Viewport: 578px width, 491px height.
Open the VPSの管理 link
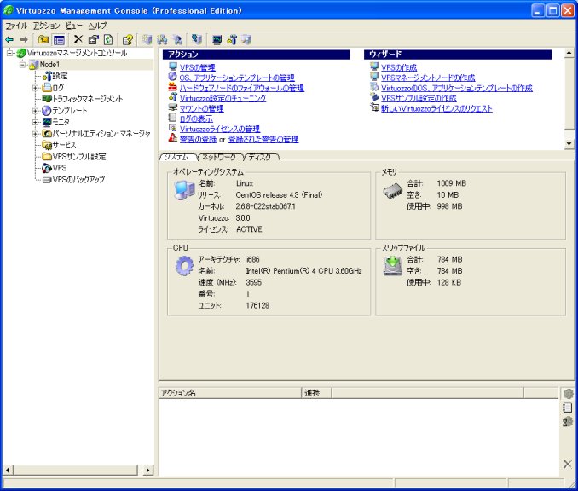(197, 67)
